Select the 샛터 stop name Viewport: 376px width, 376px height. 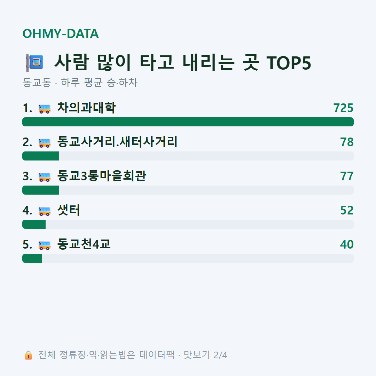coord(69,210)
